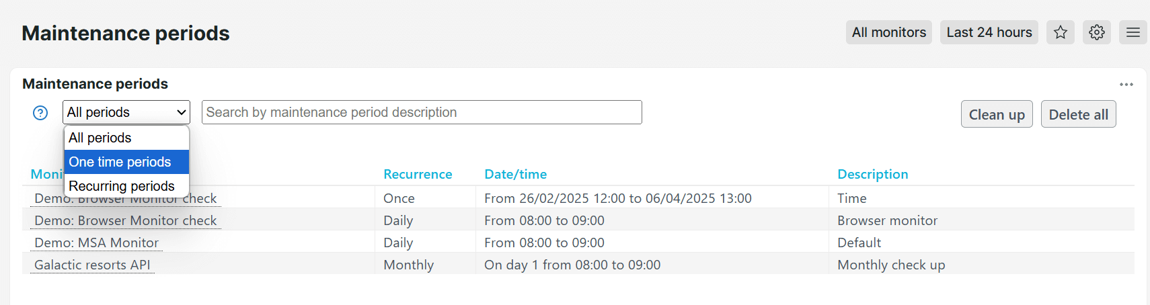This screenshot has height=305, width=1150.
Task: Click the star favorite icon
Action: click(1061, 32)
